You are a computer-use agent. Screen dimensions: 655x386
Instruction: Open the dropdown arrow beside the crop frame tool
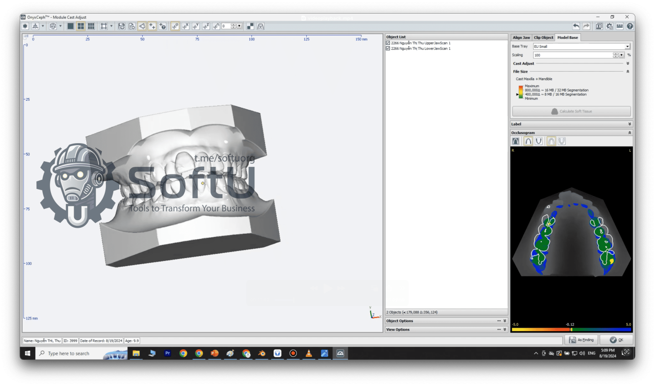[x=111, y=26]
